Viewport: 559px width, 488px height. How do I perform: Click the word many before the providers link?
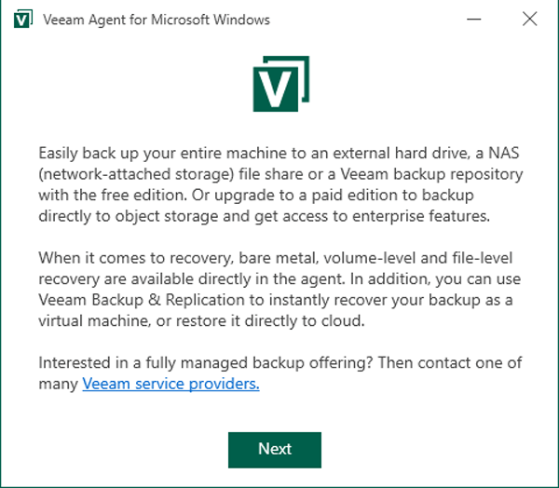58,385
